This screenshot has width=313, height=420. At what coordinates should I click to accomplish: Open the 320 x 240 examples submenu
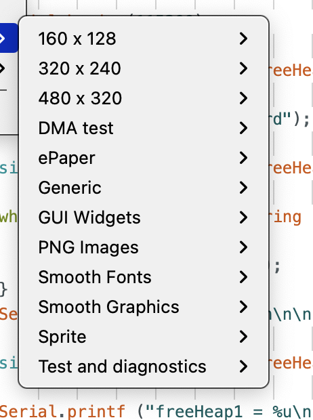tap(144, 68)
